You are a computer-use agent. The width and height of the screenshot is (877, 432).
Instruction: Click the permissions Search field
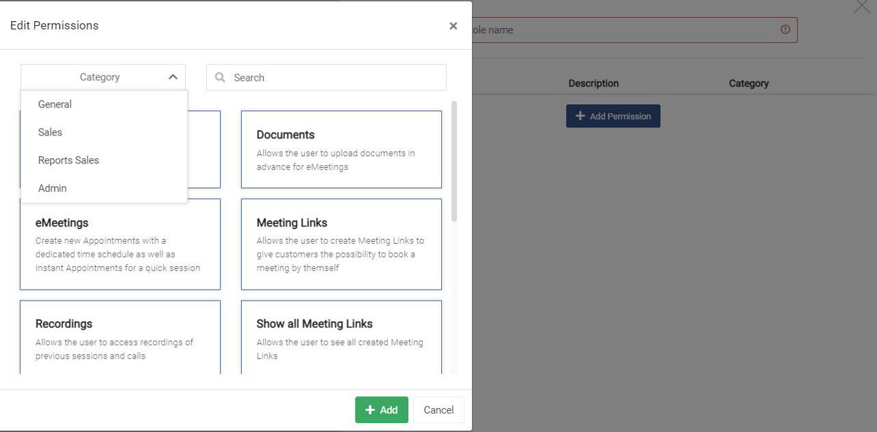pyautogui.click(x=326, y=77)
